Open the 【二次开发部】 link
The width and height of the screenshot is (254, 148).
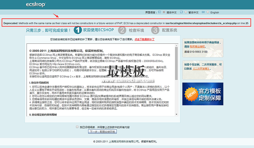point(201,69)
